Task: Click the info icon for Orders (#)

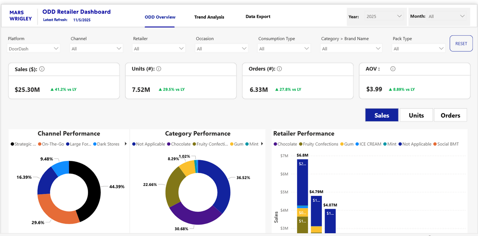Action: click(279, 68)
